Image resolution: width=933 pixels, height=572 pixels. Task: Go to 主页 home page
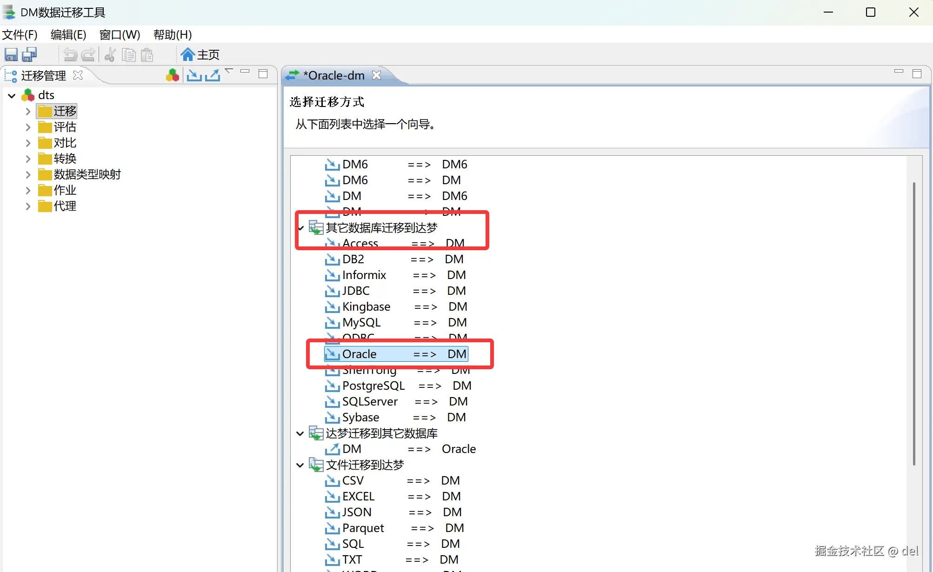click(x=200, y=55)
